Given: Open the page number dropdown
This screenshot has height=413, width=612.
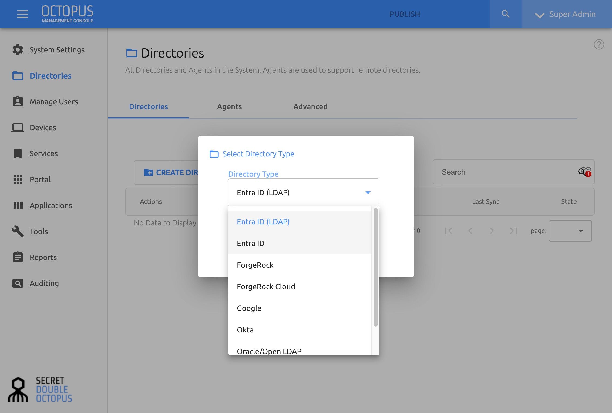Looking at the screenshot, I should point(570,231).
